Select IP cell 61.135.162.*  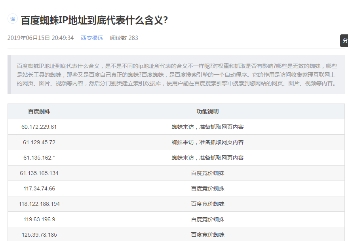pyautogui.click(x=39, y=158)
